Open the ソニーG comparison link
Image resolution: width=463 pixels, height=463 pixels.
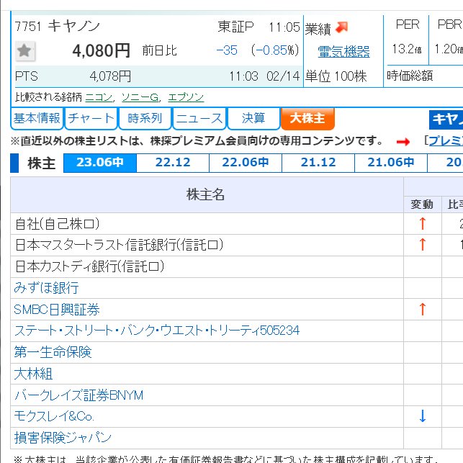pyautogui.click(x=140, y=97)
